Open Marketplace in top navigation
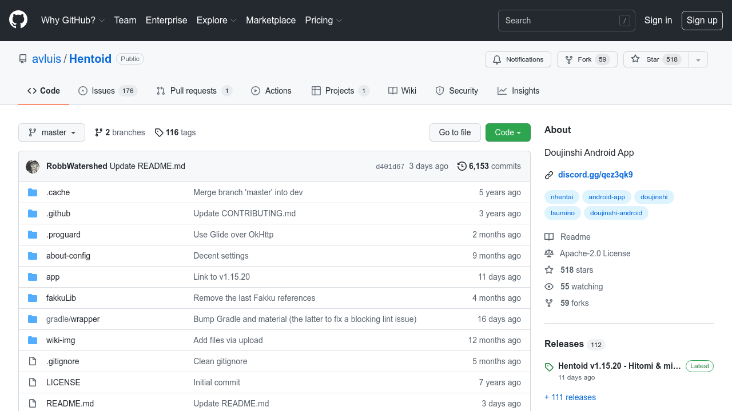The height and width of the screenshot is (411, 732). [271, 20]
